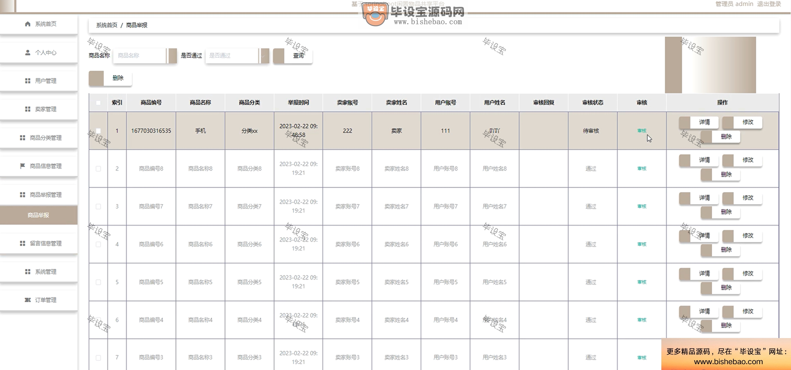The image size is (791, 370).
Task: Expand 卖家管理 sidebar menu
Action: pos(39,109)
